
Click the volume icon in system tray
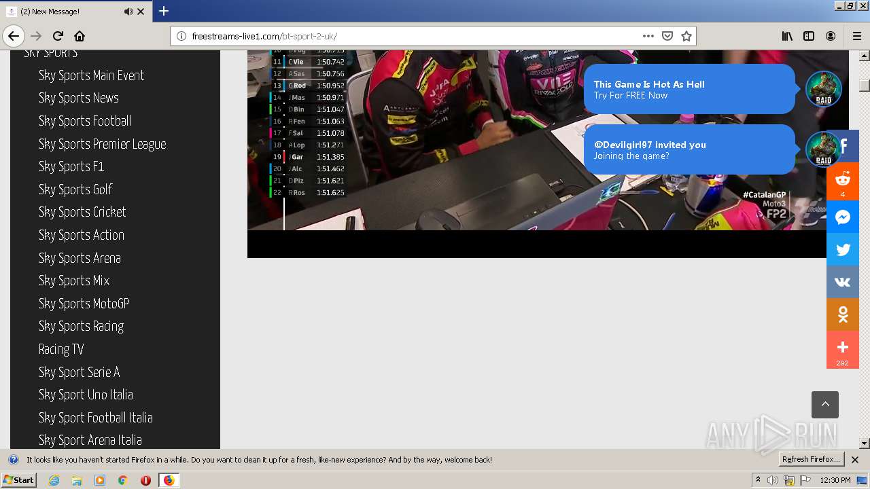point(773,480)
